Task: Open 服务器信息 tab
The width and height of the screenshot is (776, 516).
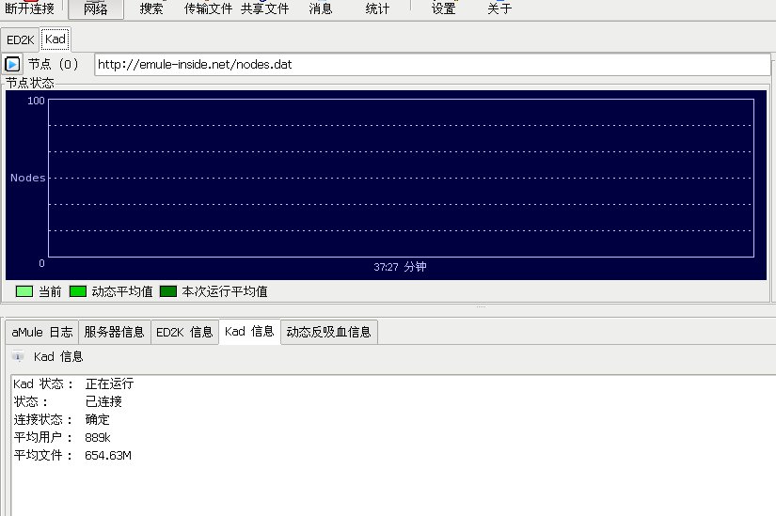Action: 115,332
